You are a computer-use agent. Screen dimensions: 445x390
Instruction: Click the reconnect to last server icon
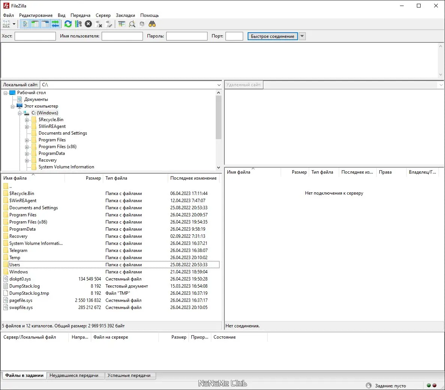(109, 24)
